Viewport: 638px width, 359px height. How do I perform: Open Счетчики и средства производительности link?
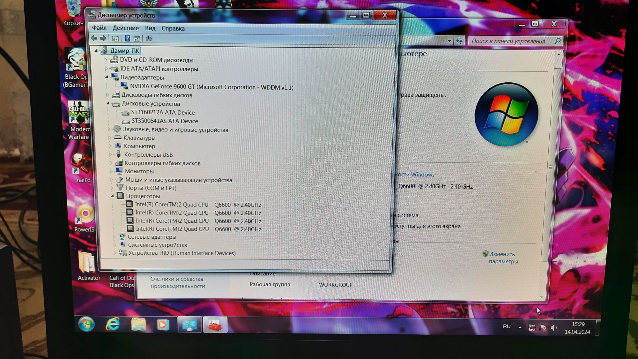click(x=178, y=282)
